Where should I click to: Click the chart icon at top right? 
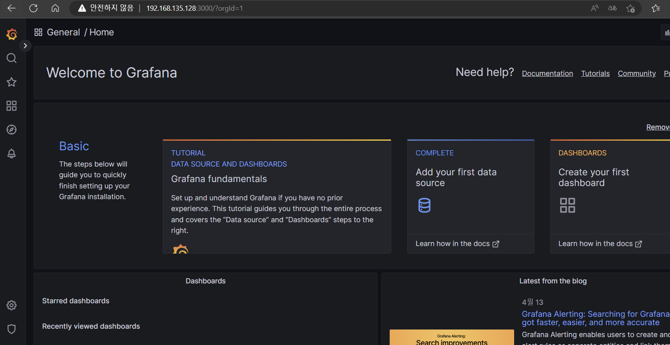667,33
